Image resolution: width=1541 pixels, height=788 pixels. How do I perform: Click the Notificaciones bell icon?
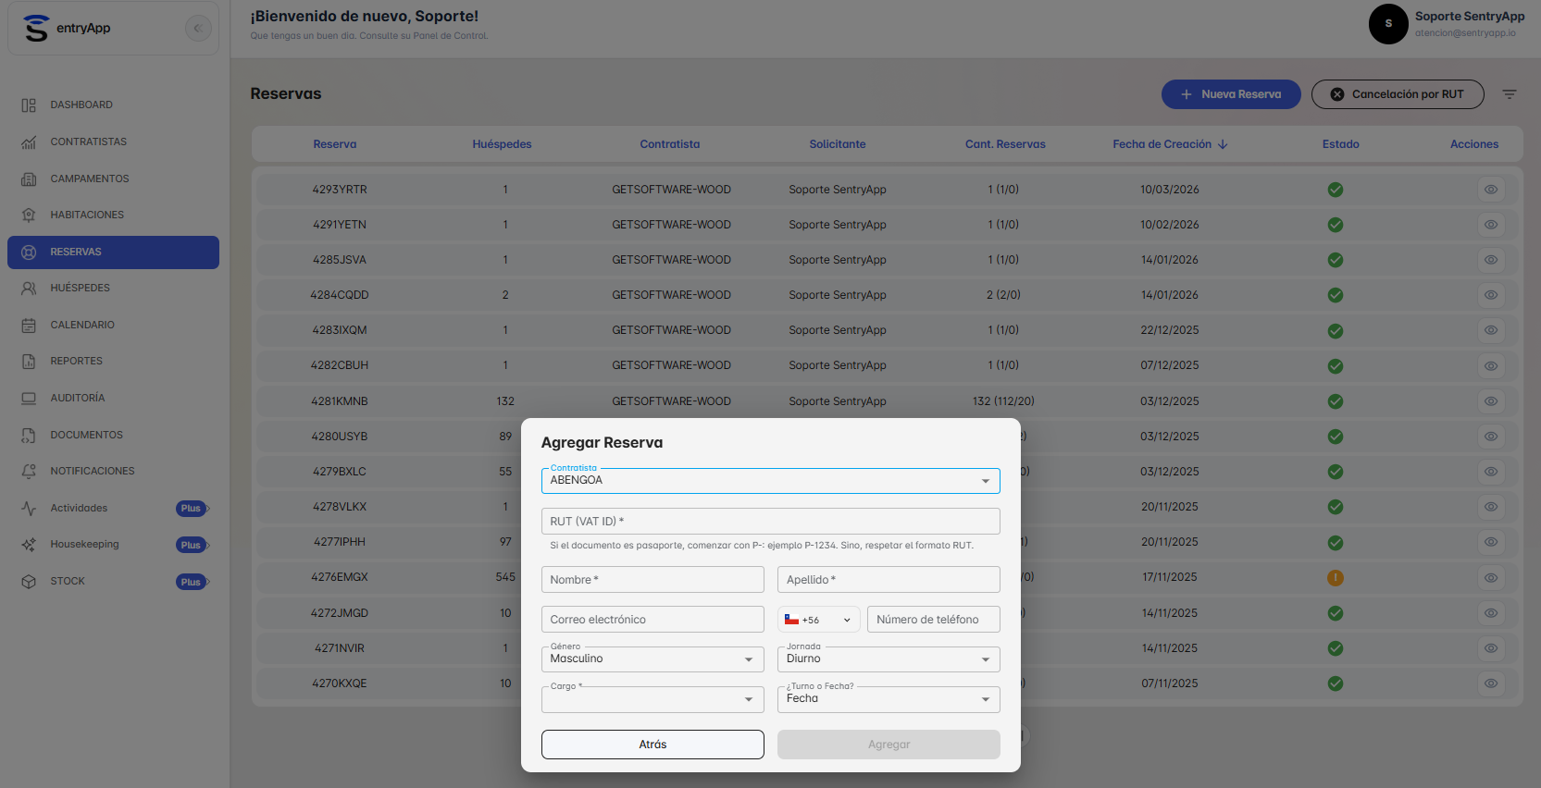[29, 471]
